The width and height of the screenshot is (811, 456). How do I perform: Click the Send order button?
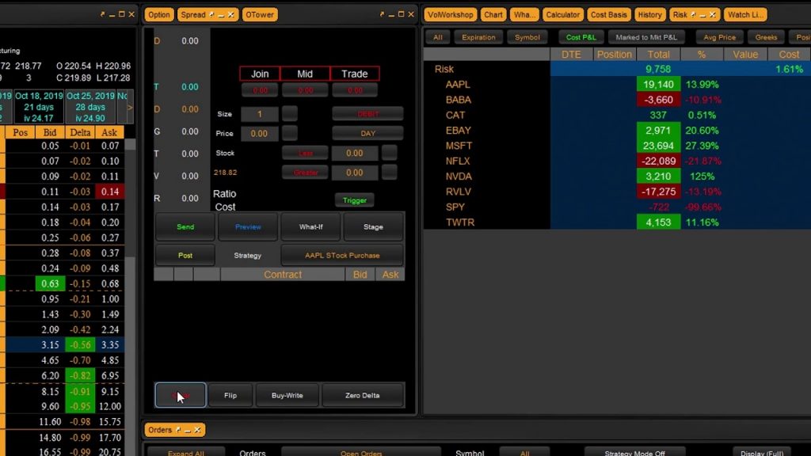coord(185,227)
